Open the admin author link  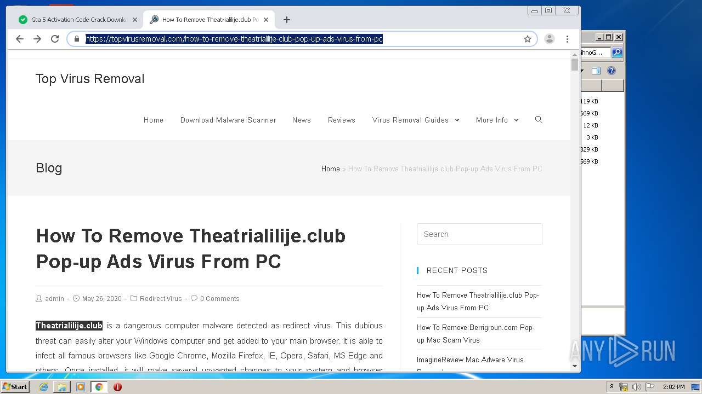(x=55, y=299)
